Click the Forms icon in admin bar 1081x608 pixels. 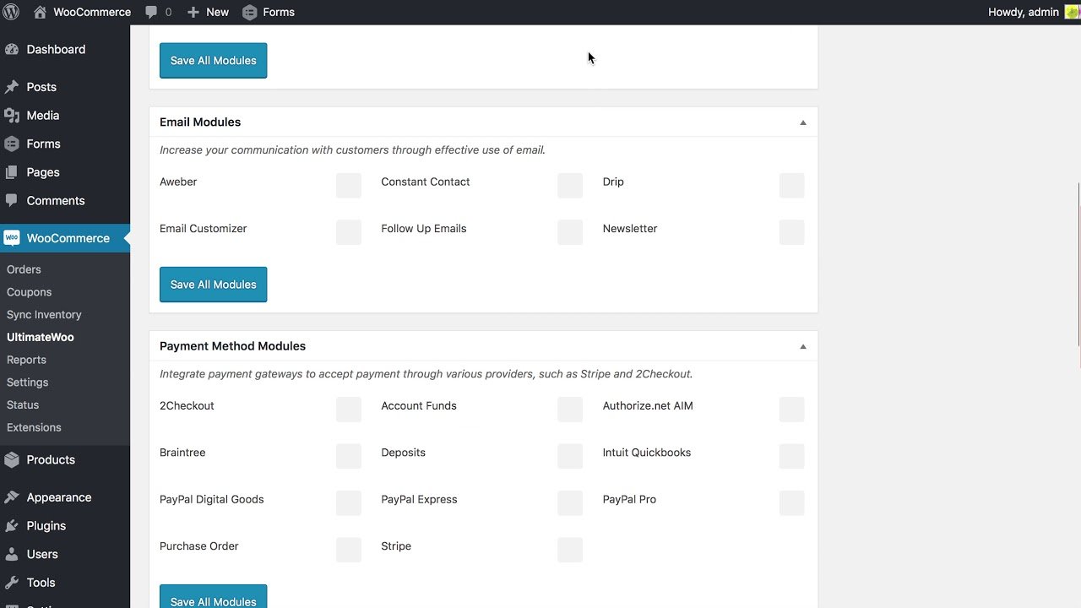(249, 12)
